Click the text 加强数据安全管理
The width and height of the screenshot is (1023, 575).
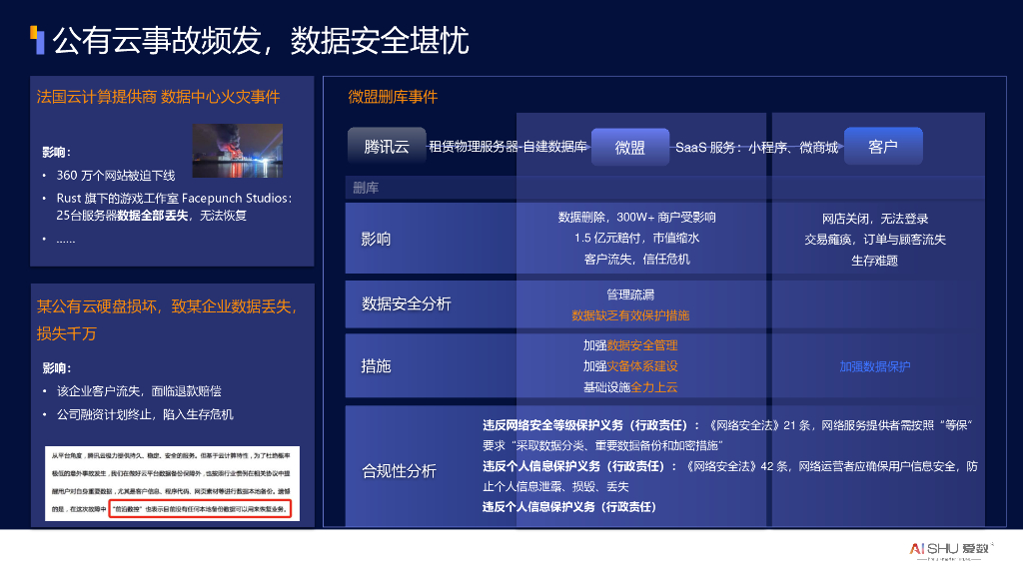pyautogui.click(x=630, y=345)
